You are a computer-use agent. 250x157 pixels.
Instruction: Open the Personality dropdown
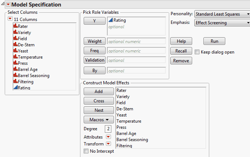222,14
